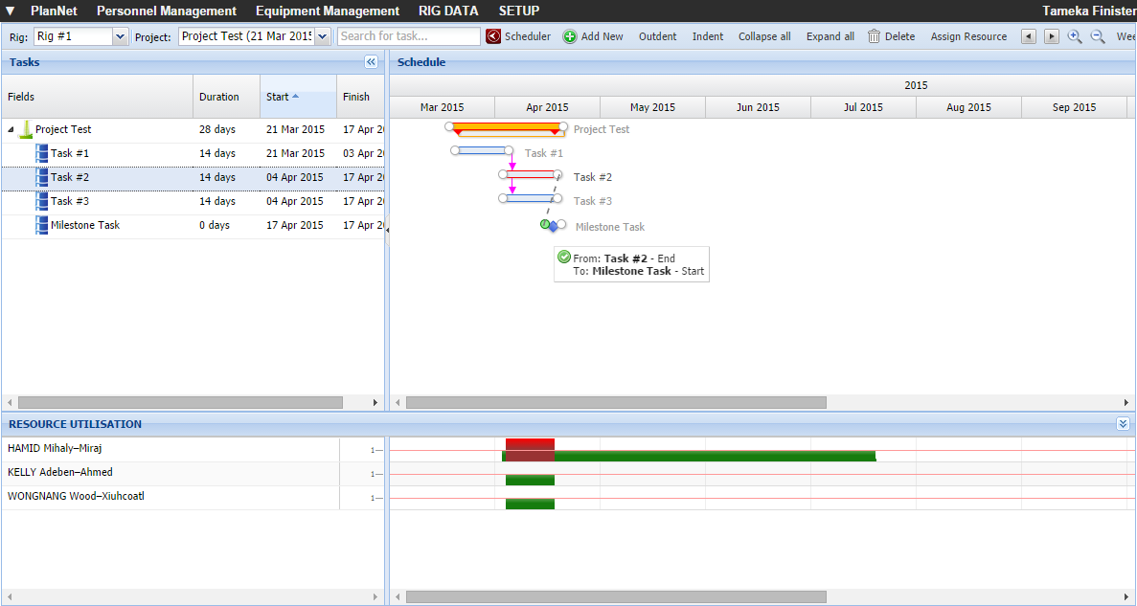
Task: Collapse the Project Test tree node
Action: [x=10, y=129]
